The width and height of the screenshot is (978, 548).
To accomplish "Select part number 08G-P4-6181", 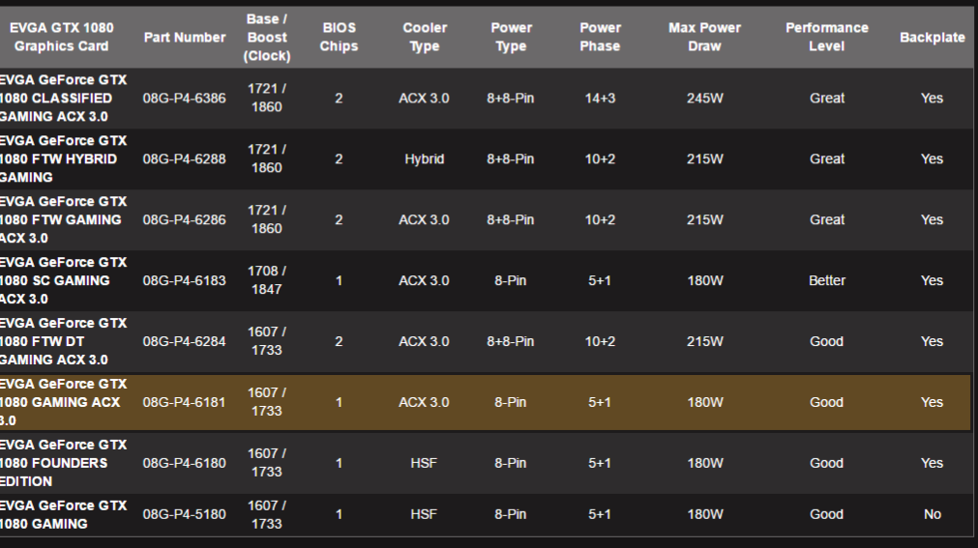I will 184,402.
